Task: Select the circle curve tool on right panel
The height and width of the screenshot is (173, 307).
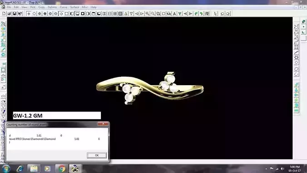Action: 296,62
